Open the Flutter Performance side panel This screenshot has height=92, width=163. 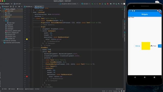tap(125, 12)
